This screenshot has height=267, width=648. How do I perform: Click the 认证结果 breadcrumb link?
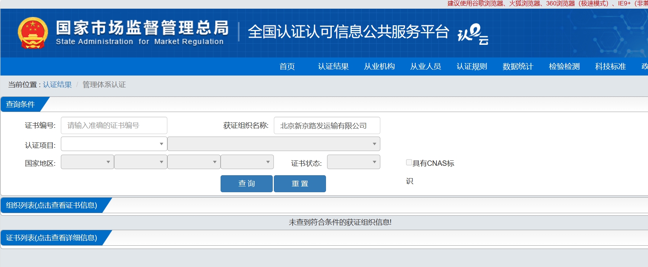57,85
